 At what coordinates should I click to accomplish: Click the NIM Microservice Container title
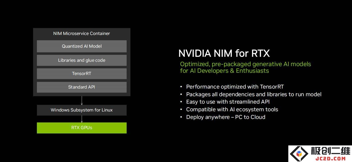pyautogui.click(x=82, y=33)
